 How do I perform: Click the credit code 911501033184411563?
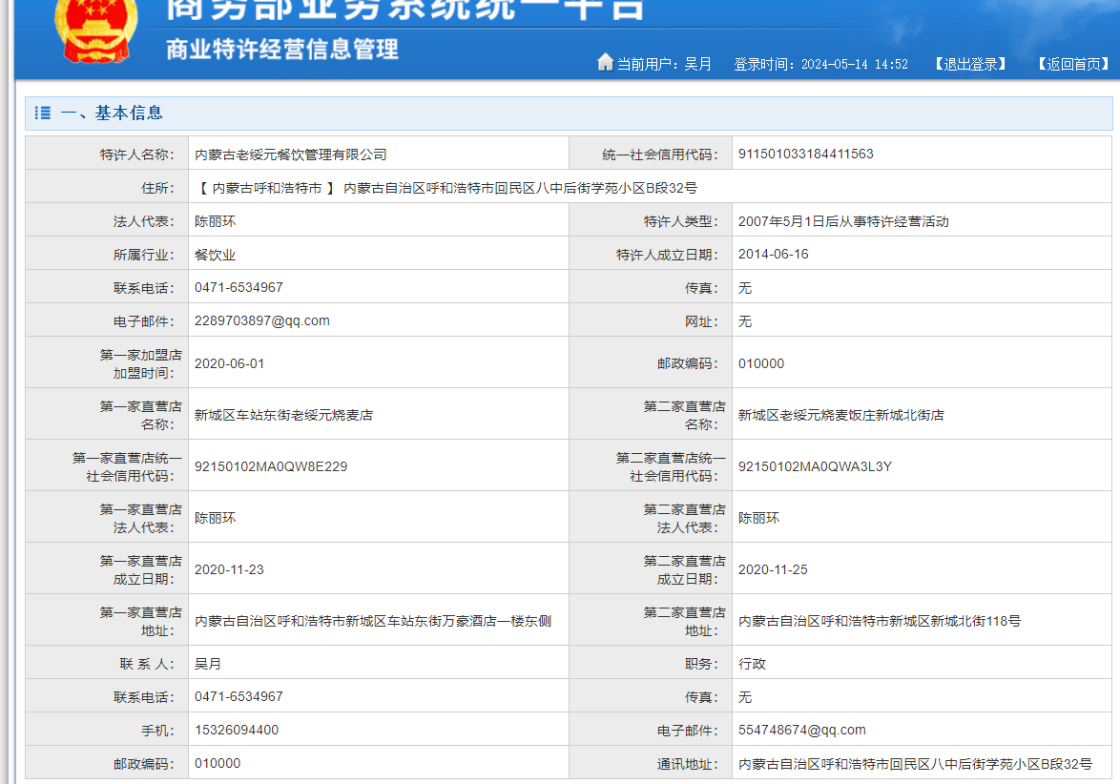[x=806, y=154]
